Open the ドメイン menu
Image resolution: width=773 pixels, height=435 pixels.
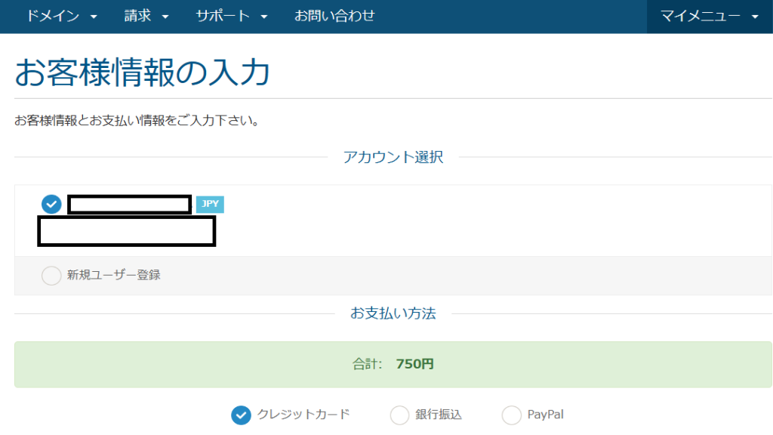tap(52, 16)
